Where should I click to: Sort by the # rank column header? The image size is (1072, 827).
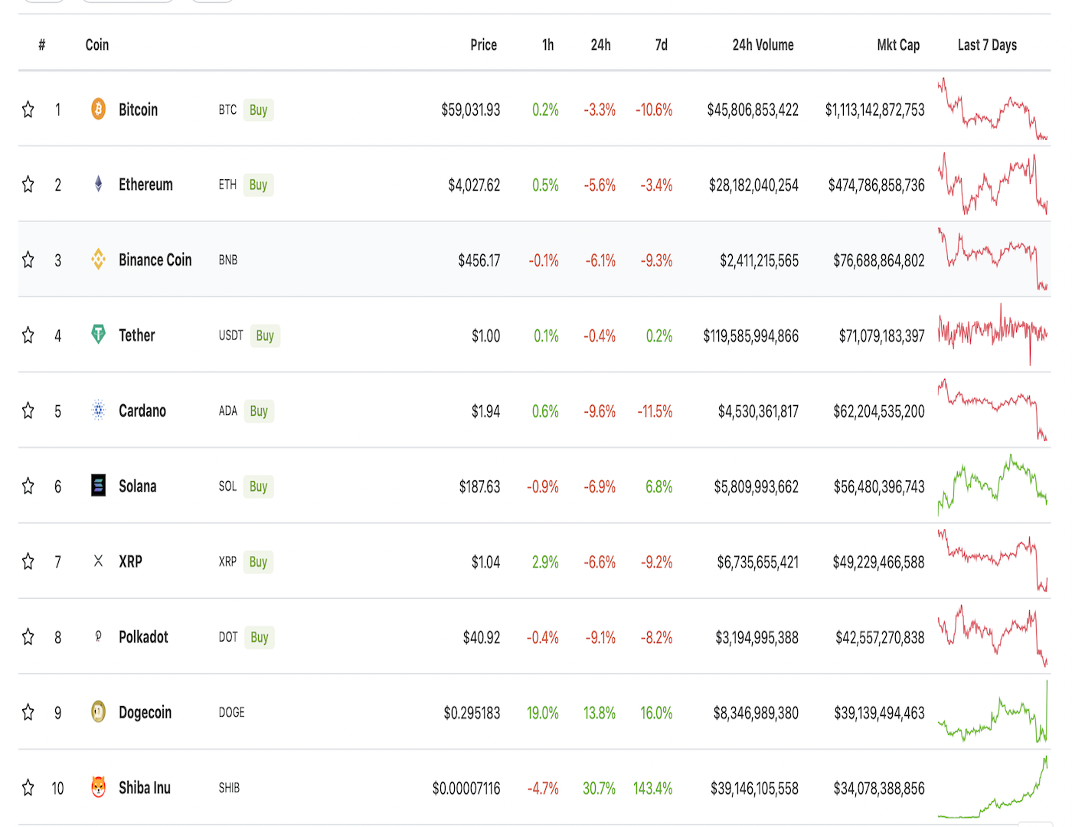[42, 44]
